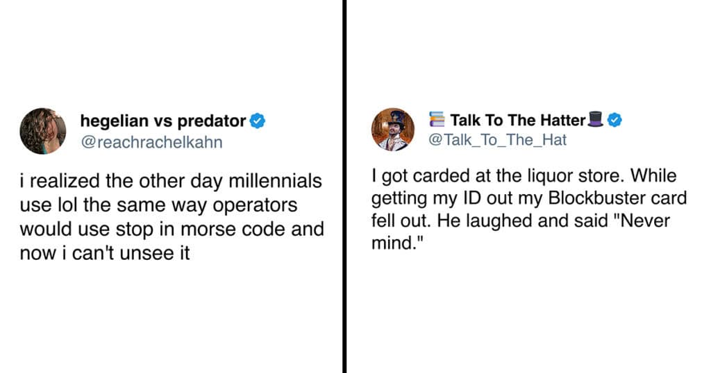
Task: Click the word operators in the left tweet
Action: [255, 205]
